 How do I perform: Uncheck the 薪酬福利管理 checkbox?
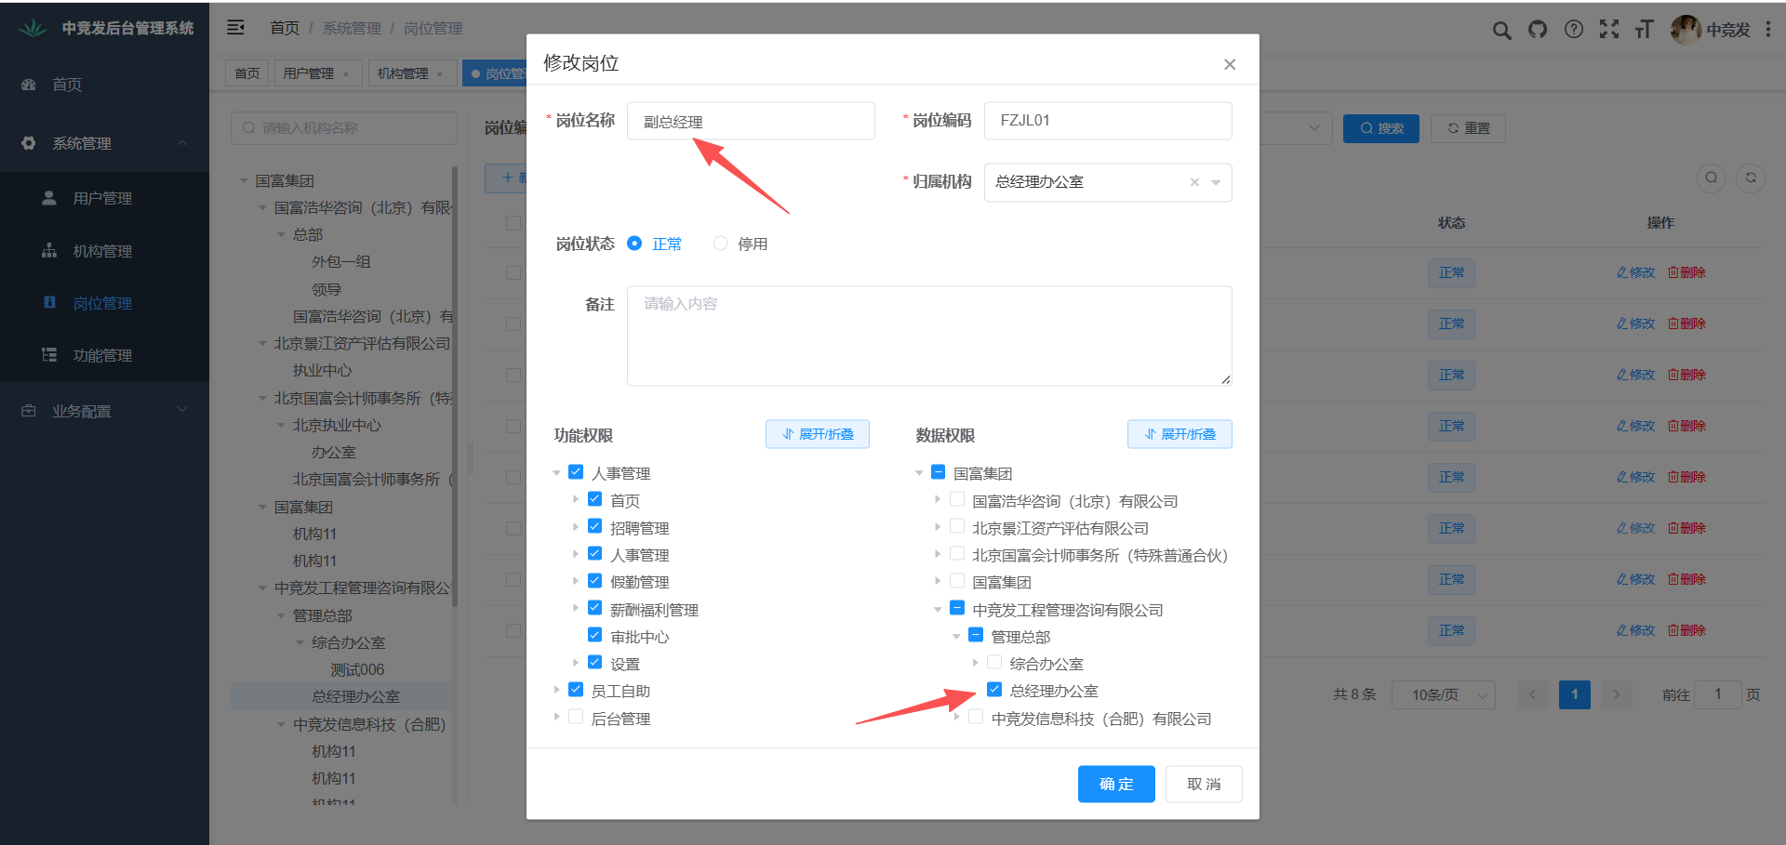[x=595, y=609]
